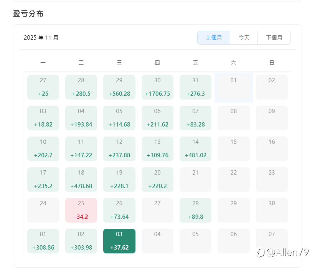
Task: Click the cell for day 28 showing +89.8
Action: click(x=195, y=210)
